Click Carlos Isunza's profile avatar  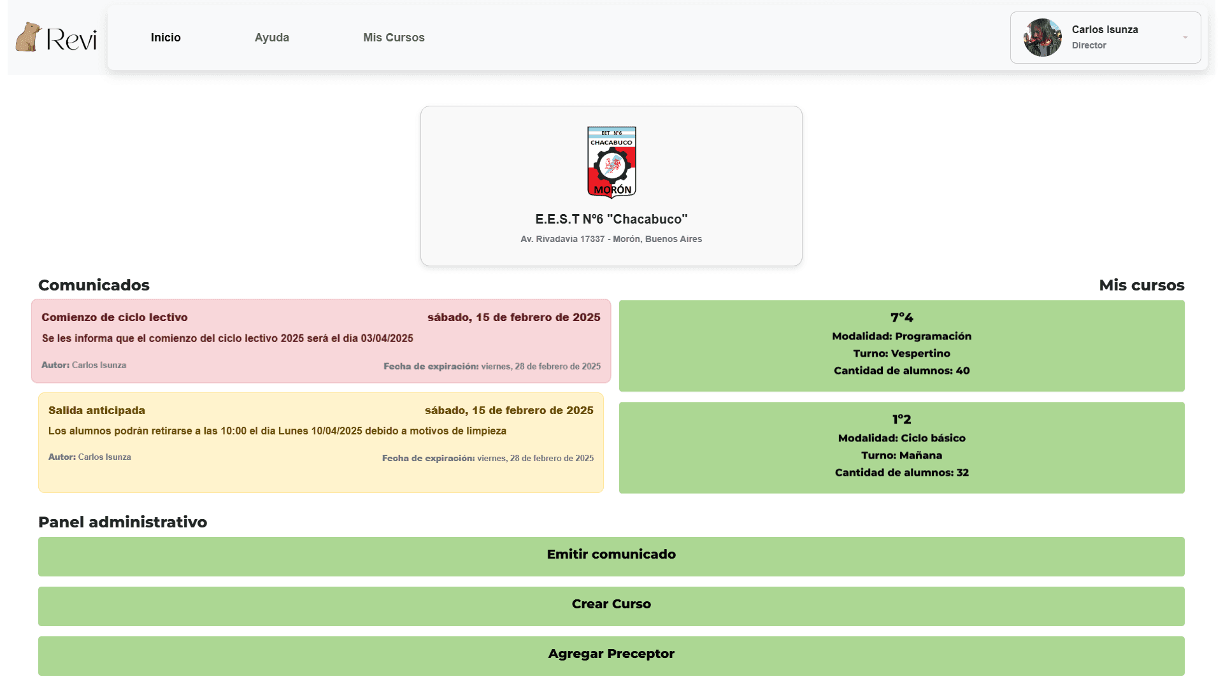click(x=1042, y=38)
